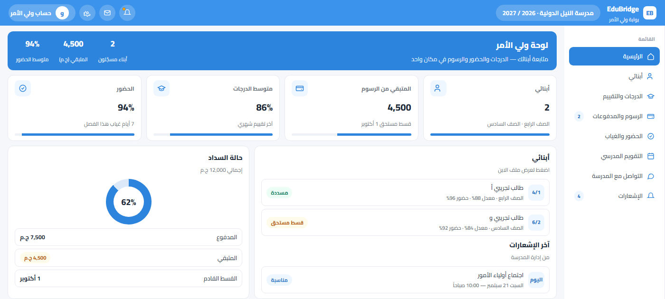Click the person icon beside أبنائي in sidebar
The height and width of the screenshot is (299, 665).
pyautogui.click(x=651, y=76)
